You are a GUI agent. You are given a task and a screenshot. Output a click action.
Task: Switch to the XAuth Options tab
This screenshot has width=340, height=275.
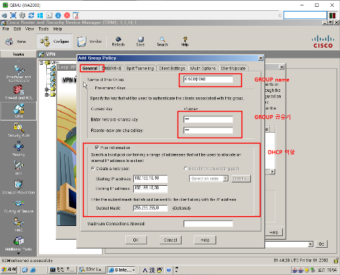[x=203, y=68]
